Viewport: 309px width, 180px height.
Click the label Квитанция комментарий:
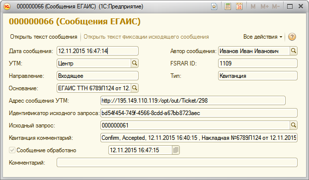[x=41, y=138]
